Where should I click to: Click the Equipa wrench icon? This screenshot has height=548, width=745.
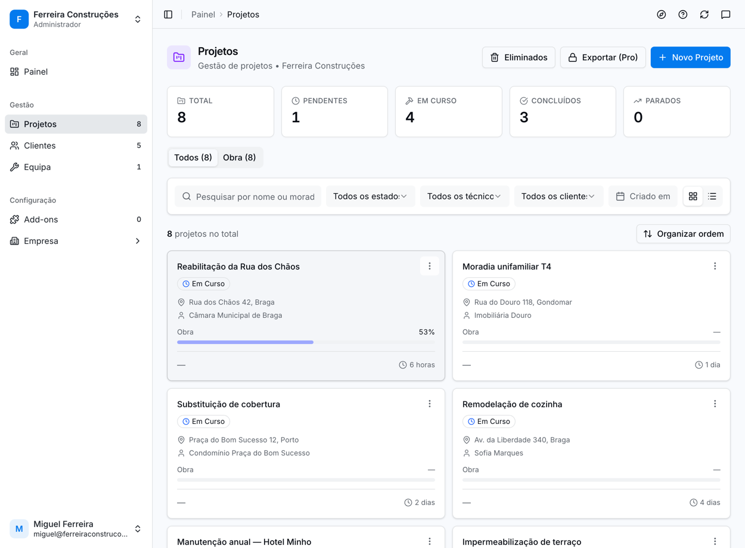coord(14,167)
